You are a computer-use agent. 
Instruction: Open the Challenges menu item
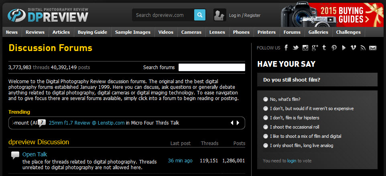coord(348,32)
